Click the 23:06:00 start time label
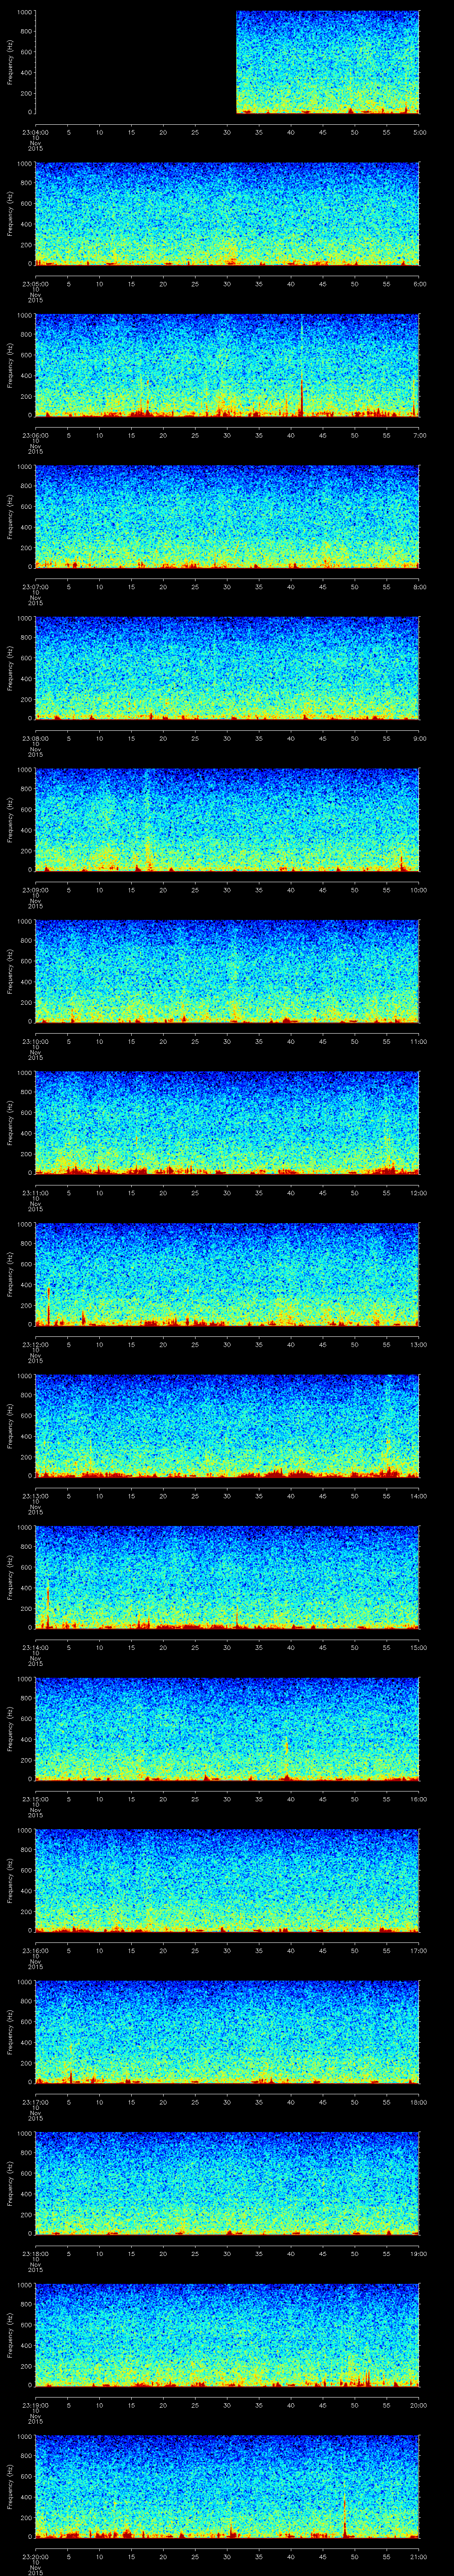The height and width of the screenshot is (2576, 454). (x=35, y=436)
